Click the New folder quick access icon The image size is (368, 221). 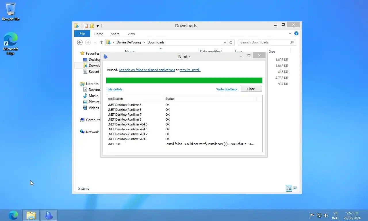coord(92,26)
